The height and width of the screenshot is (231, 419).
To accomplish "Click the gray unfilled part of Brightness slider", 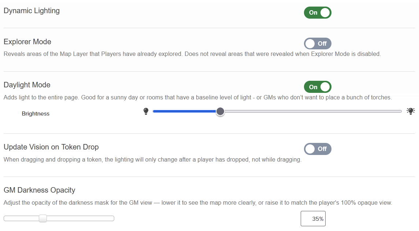I will coord(313,111).
